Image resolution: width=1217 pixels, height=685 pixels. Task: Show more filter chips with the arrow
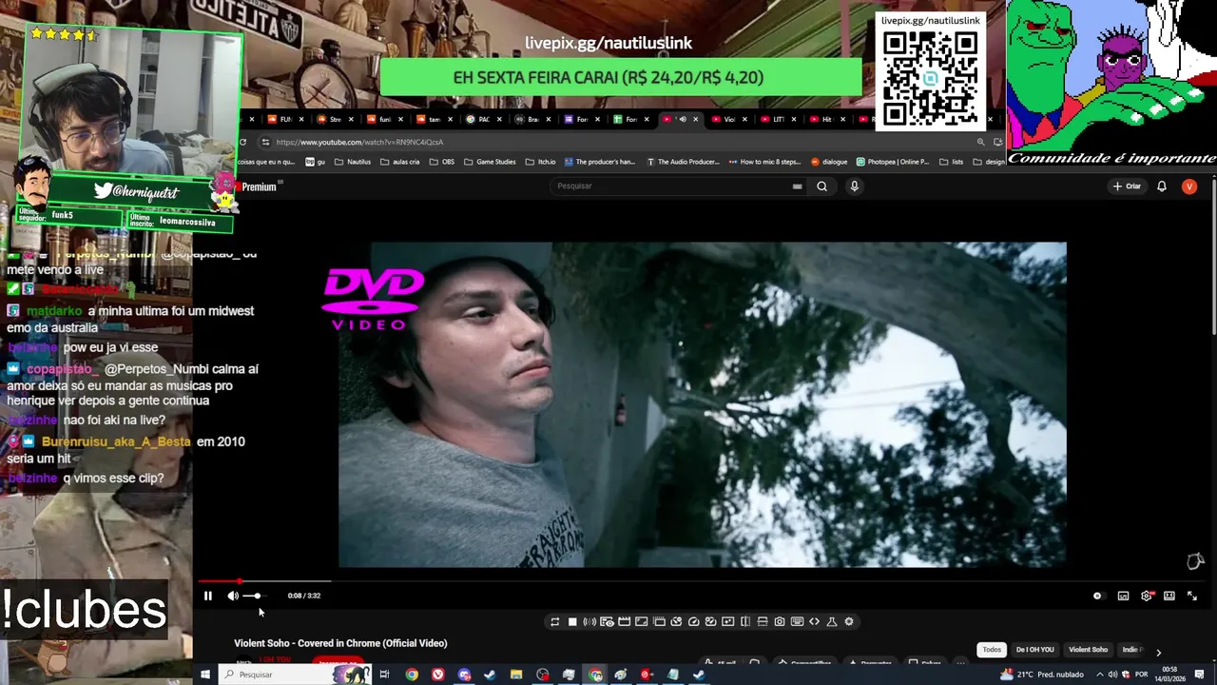[1158, 652]
